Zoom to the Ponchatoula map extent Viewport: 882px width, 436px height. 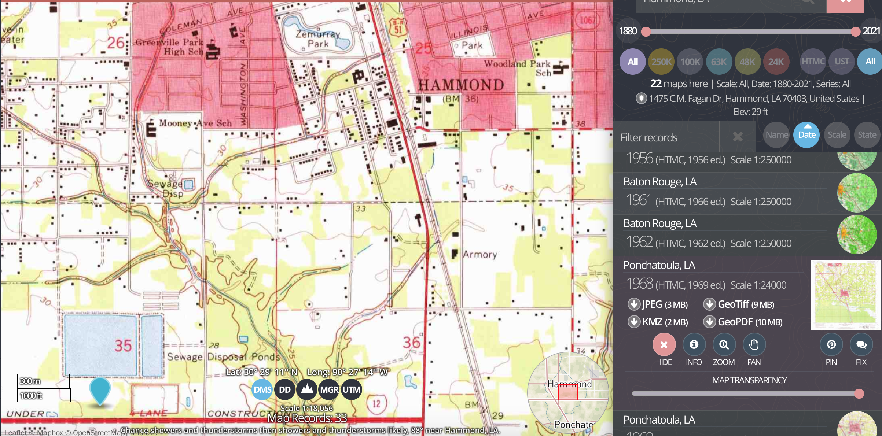(x=724, y=344)
